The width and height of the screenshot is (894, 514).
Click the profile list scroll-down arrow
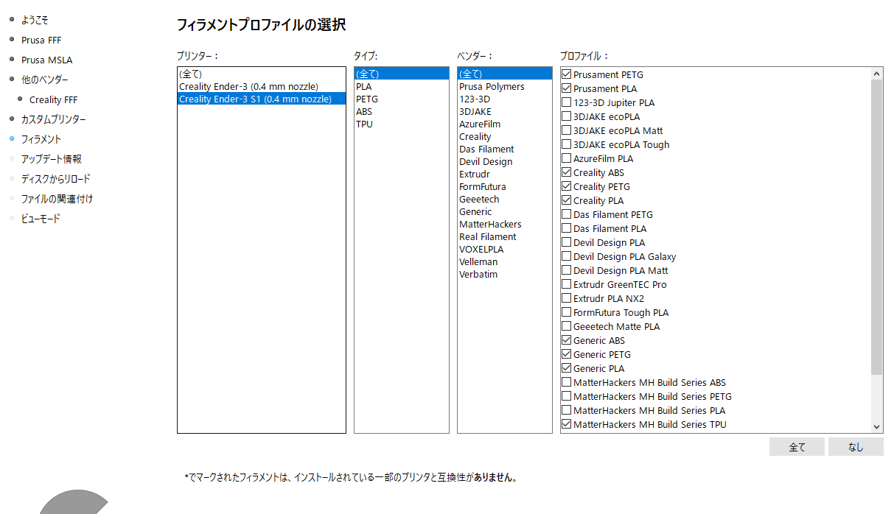coord(876,426)
